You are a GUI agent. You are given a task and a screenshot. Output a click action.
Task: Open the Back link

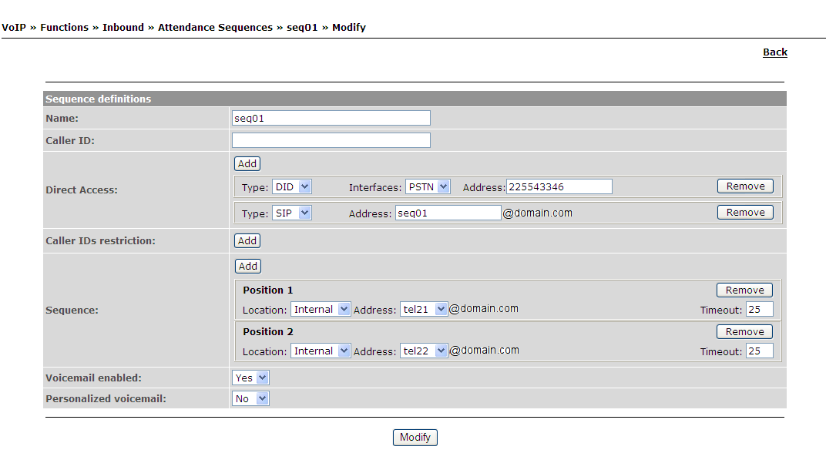click(x=775, y=52)
